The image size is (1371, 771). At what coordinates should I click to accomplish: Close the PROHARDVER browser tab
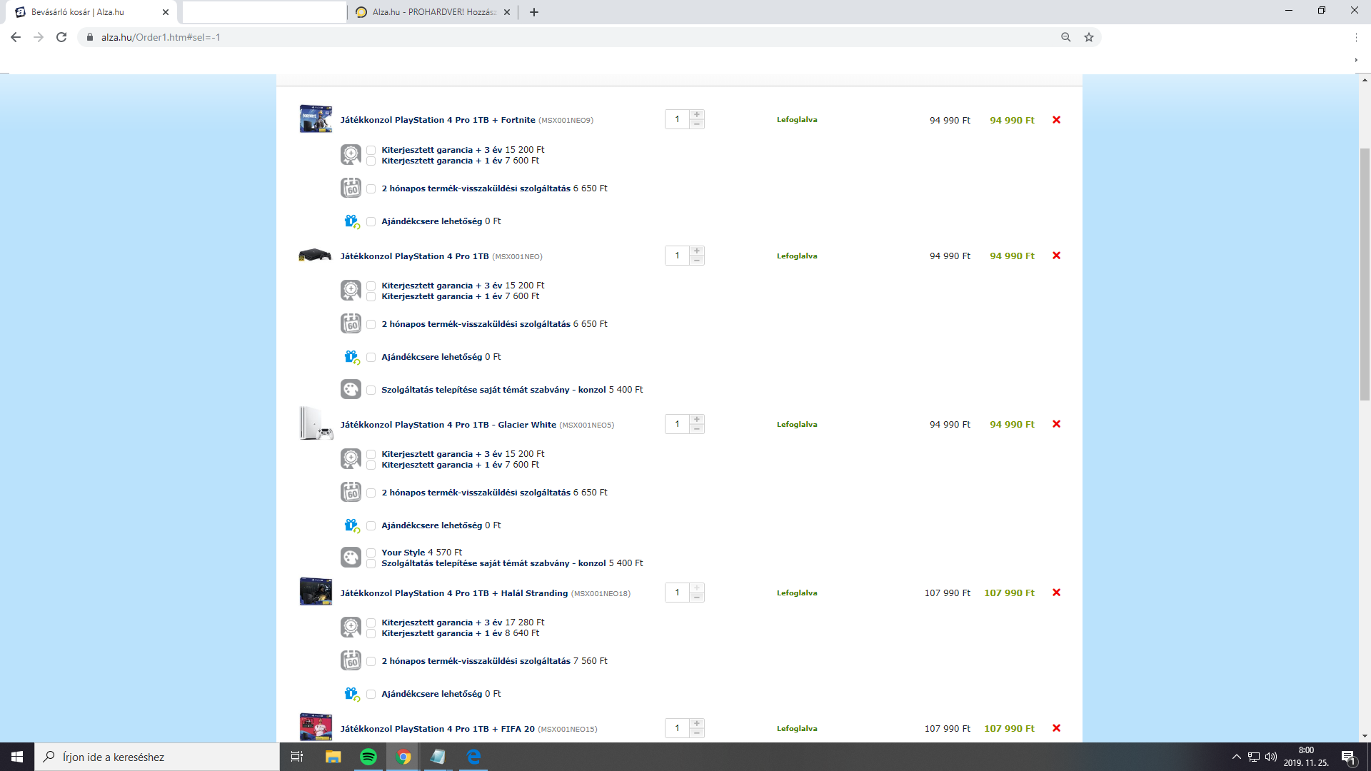tap(507, 12)
